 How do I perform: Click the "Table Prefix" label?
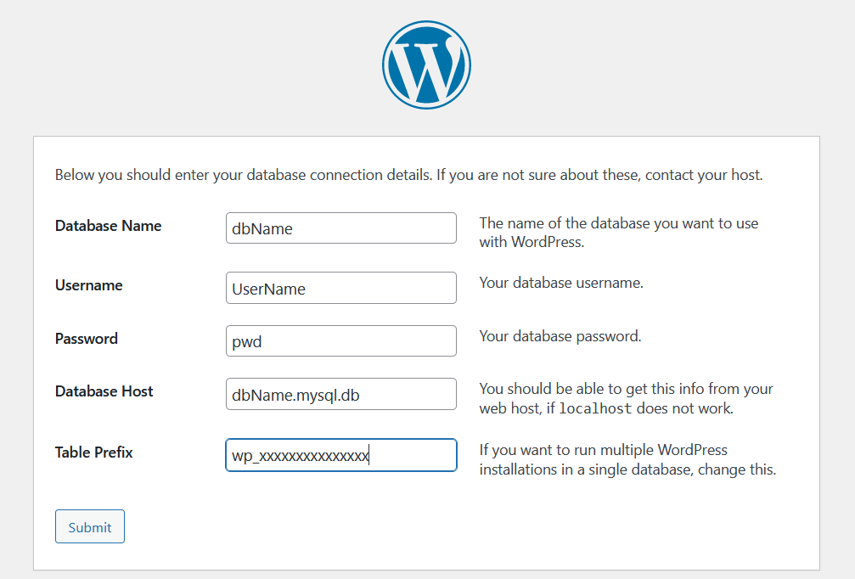(x=93, y=453)
